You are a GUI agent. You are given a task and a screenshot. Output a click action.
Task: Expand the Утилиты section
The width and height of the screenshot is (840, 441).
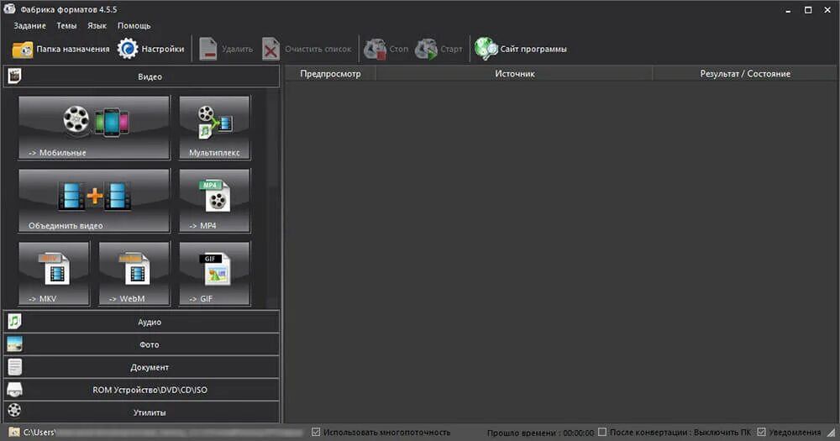pyautogui.click(x=141, y=412)
